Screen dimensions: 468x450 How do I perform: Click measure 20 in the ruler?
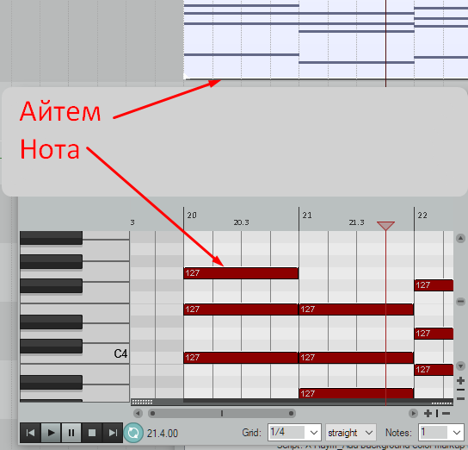click(192, 216)
